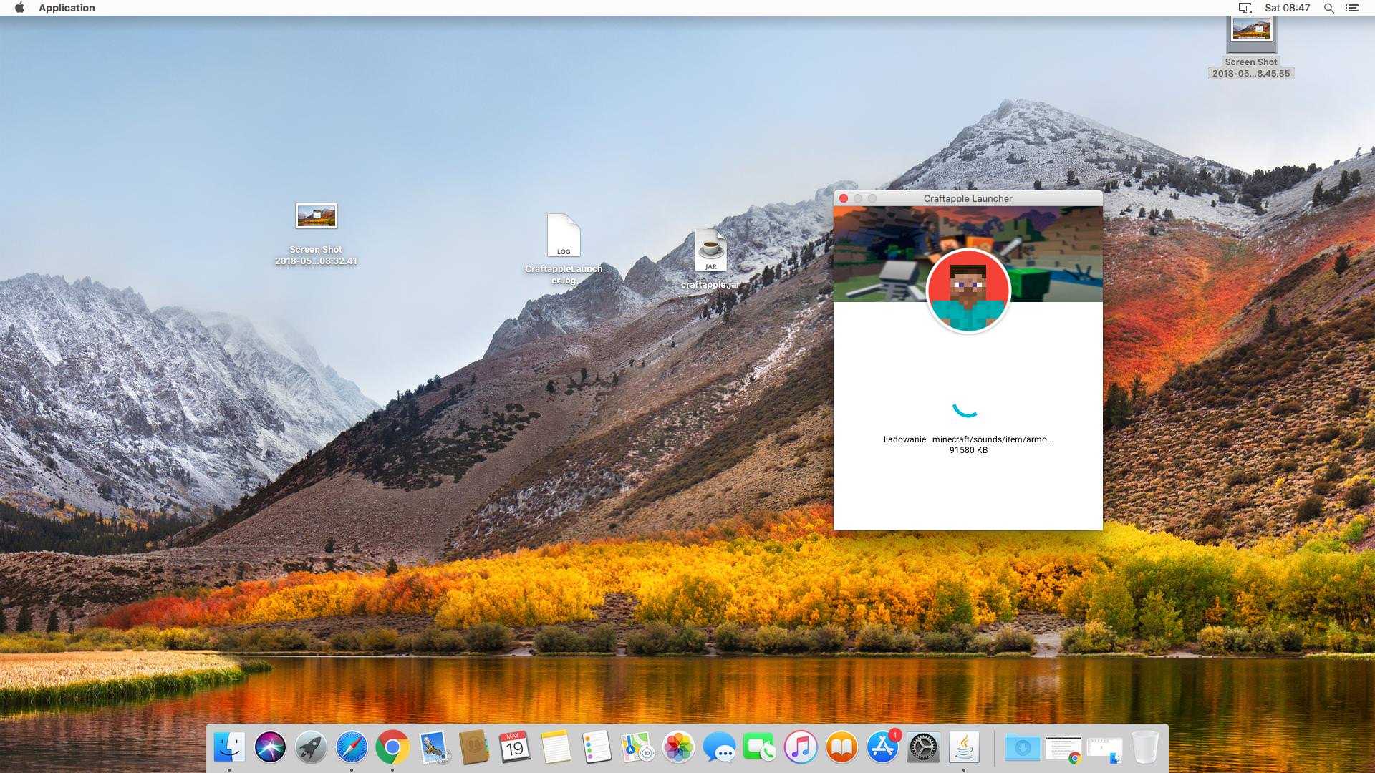
Task: Open the Trash in the dock
Action: [1145, 748]
